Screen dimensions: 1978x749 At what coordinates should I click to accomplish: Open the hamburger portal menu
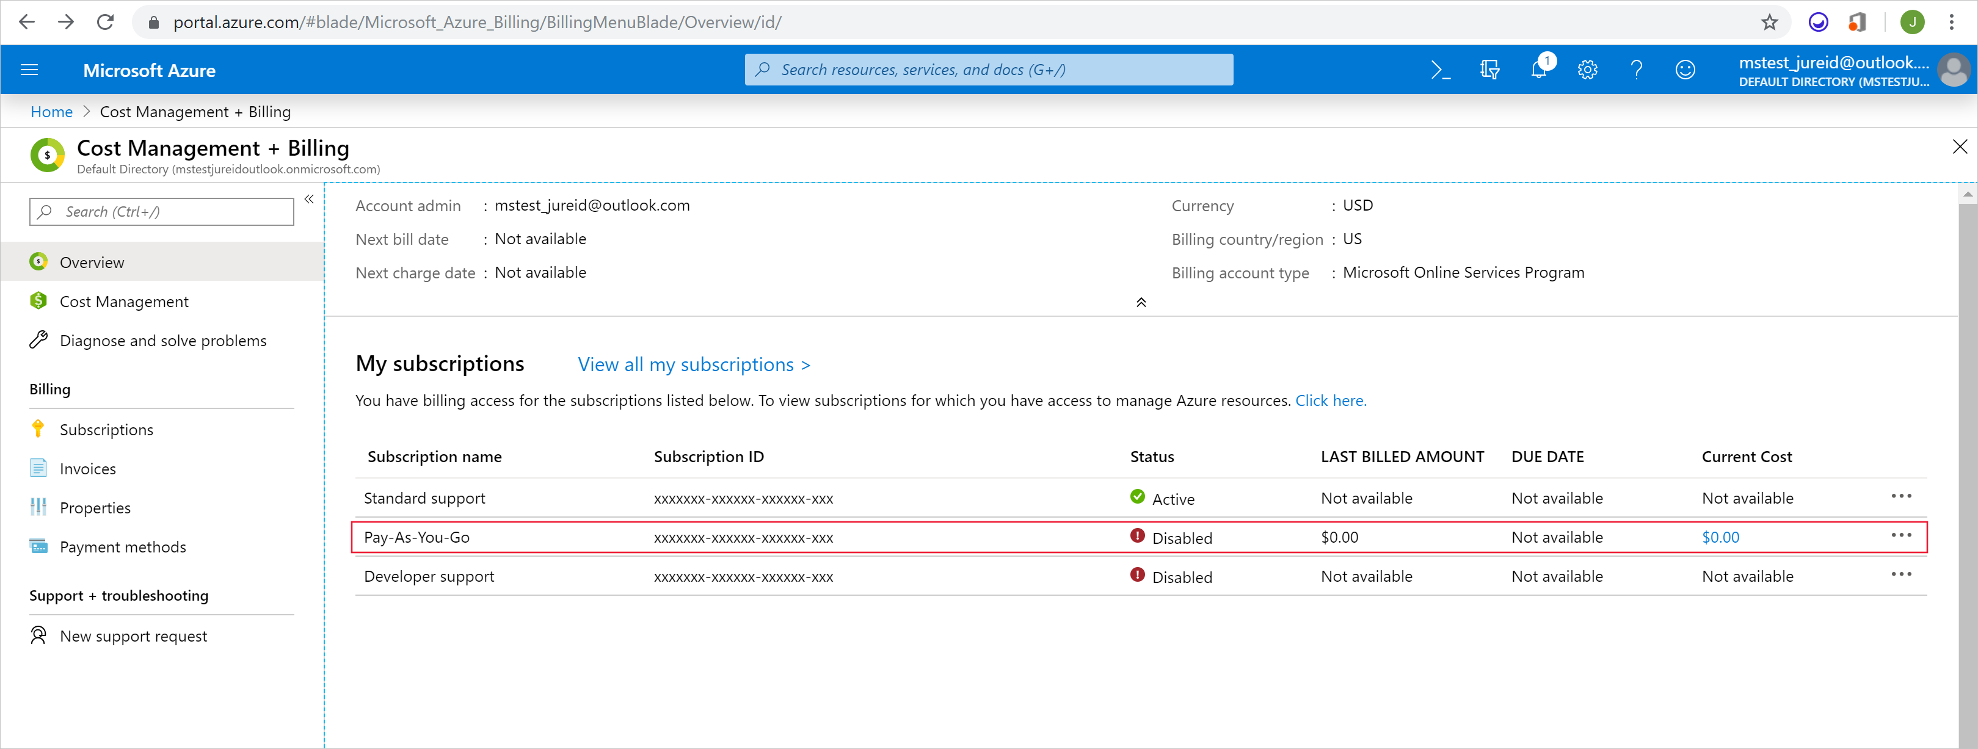click(29, 70)
